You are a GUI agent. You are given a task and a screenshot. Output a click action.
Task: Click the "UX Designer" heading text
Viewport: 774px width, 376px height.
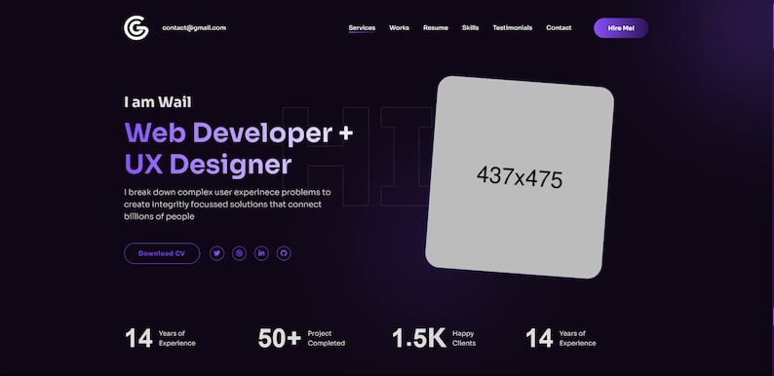pyautogui.click(x=208, y=165)
